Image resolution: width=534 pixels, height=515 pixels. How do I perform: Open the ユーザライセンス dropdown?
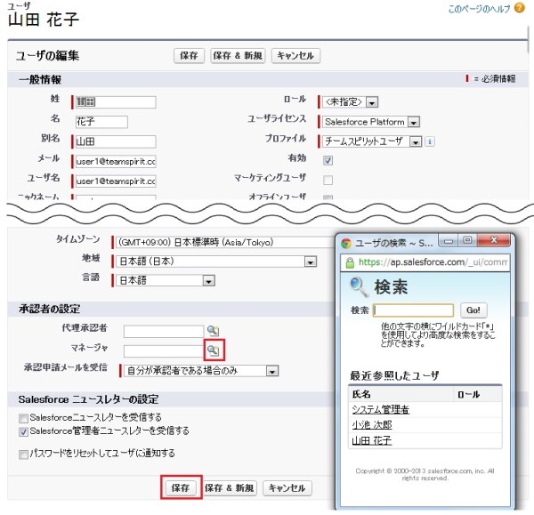[x=371, y=122]
